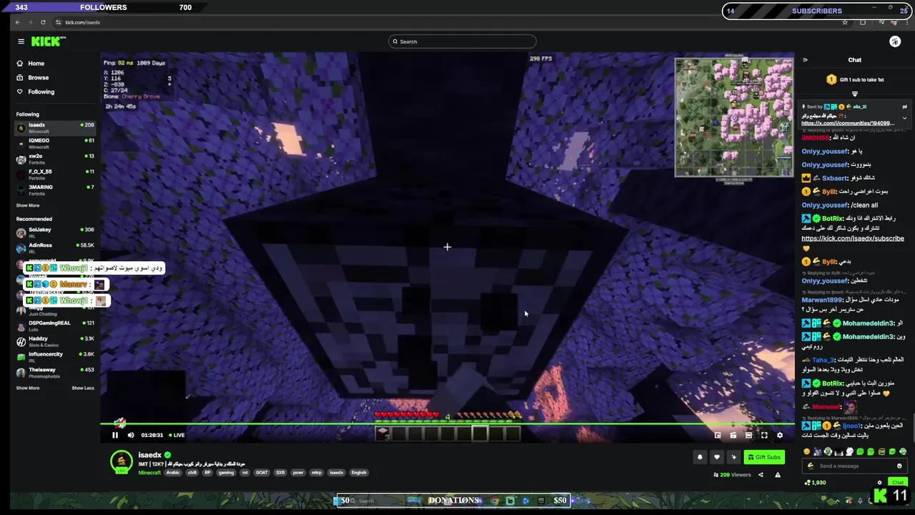This screenshot has height=515, width=915.
Task: Bookmark page with star icon
Action: click(845, 22)
